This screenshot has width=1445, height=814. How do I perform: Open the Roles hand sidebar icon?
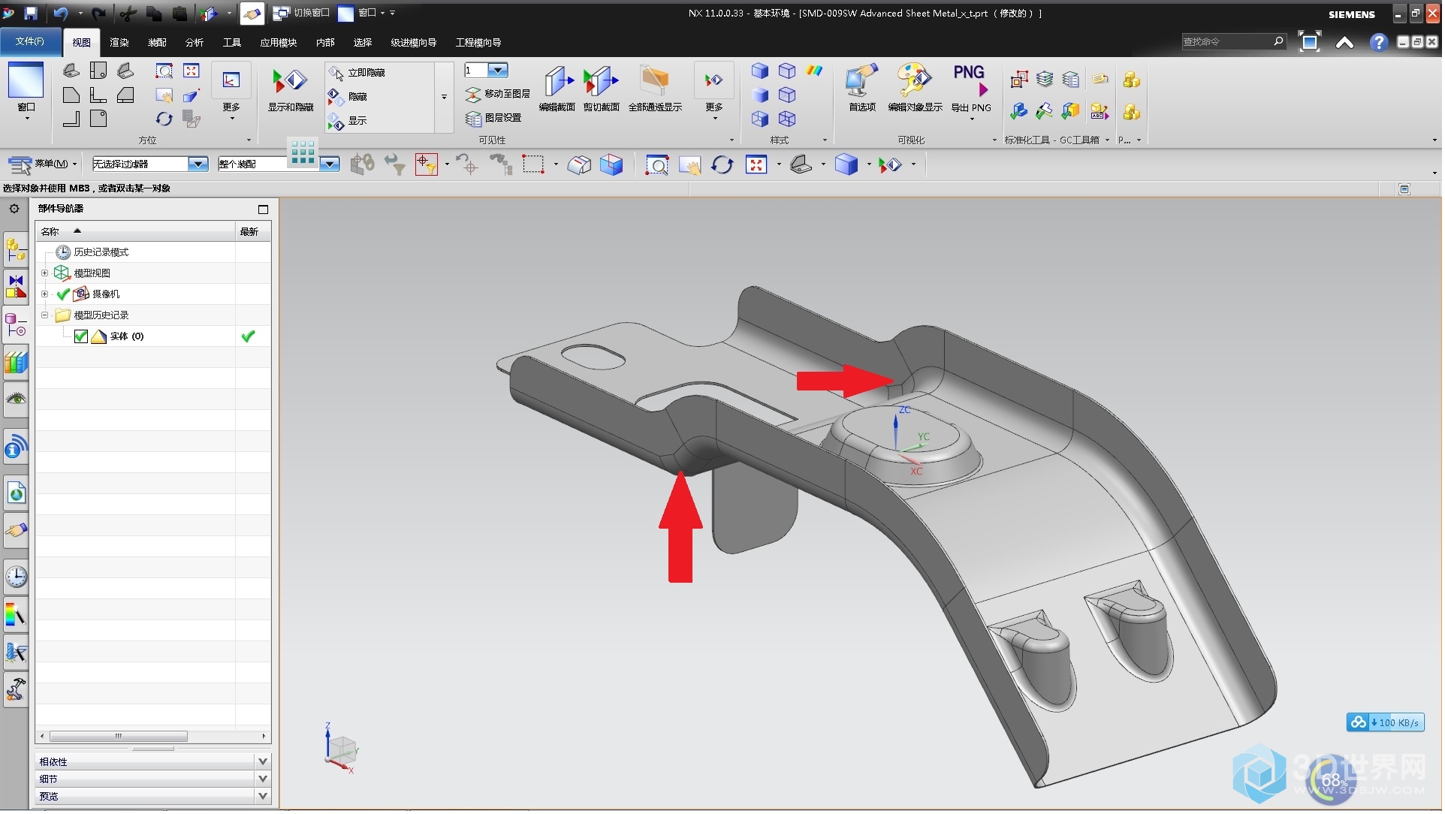15,531
